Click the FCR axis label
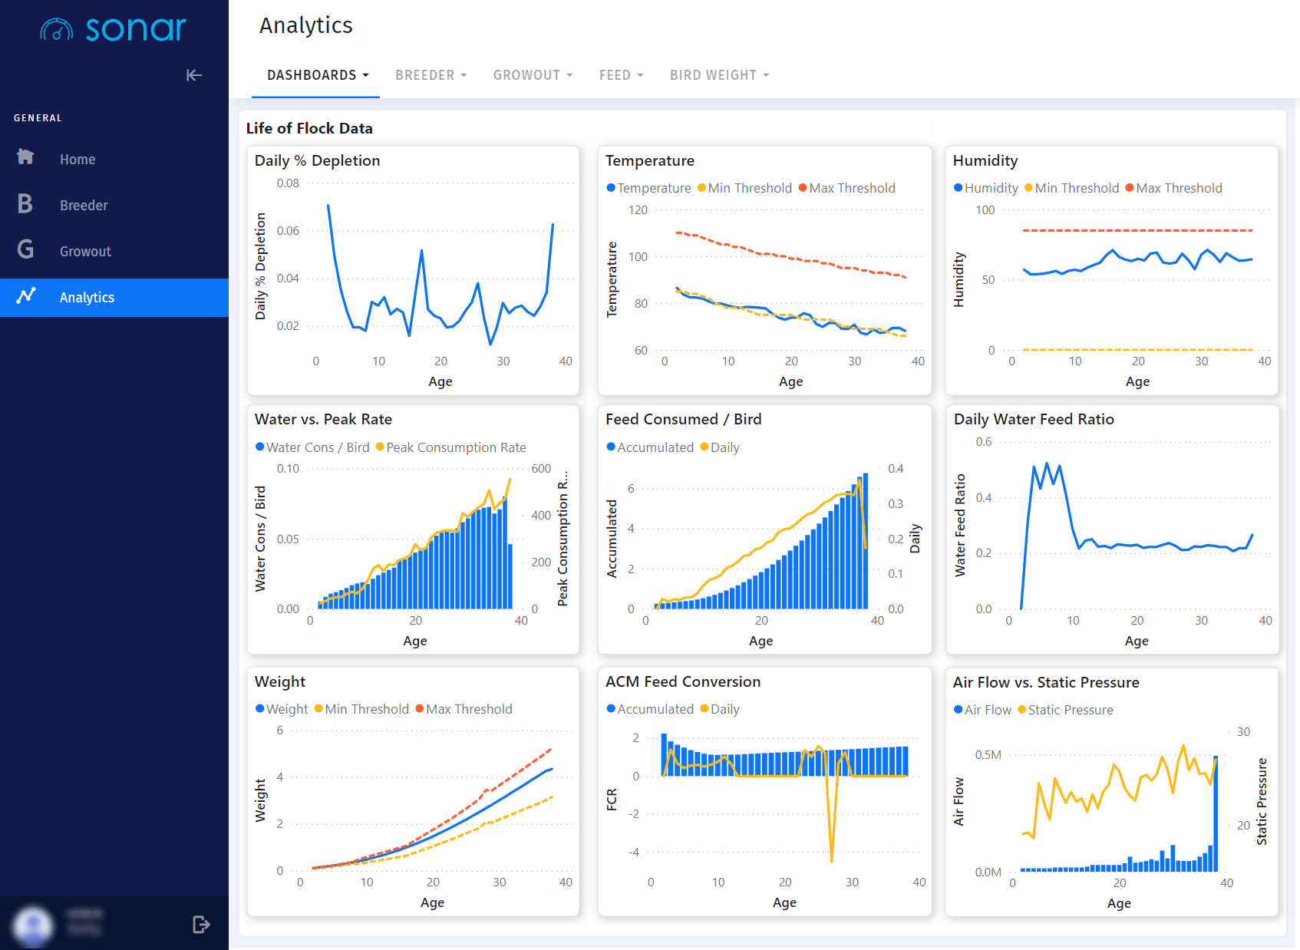The height and width of the screenshot is (950, 1300). (x=612, y=800)
